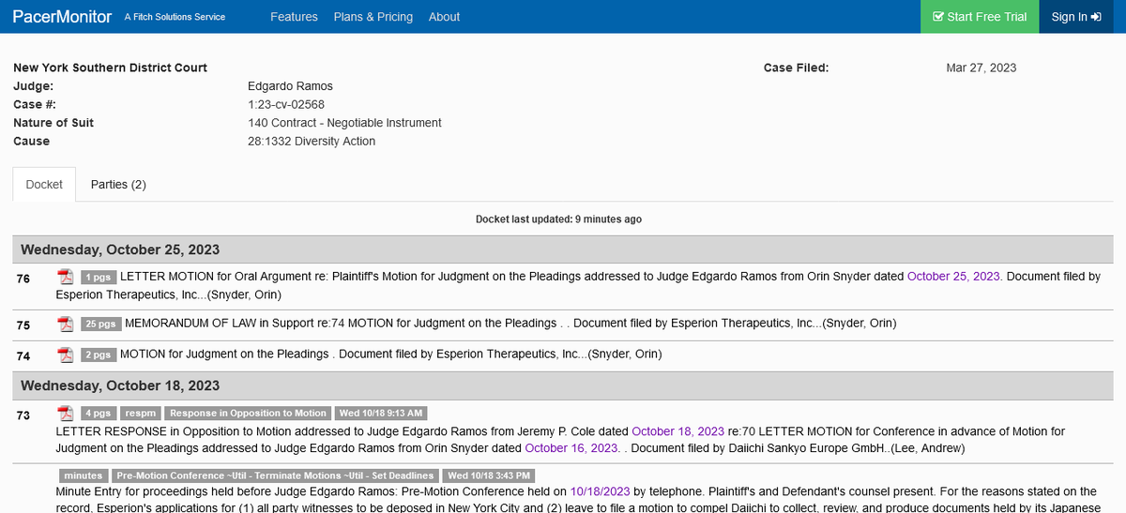Click the 25 pgs badge on entry 75
This screenshot has height=513, width=1126.
(100, 324)
